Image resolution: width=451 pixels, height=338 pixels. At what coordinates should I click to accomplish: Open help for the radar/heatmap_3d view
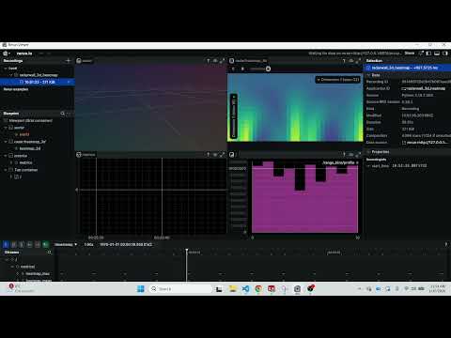tap(344, 61)
